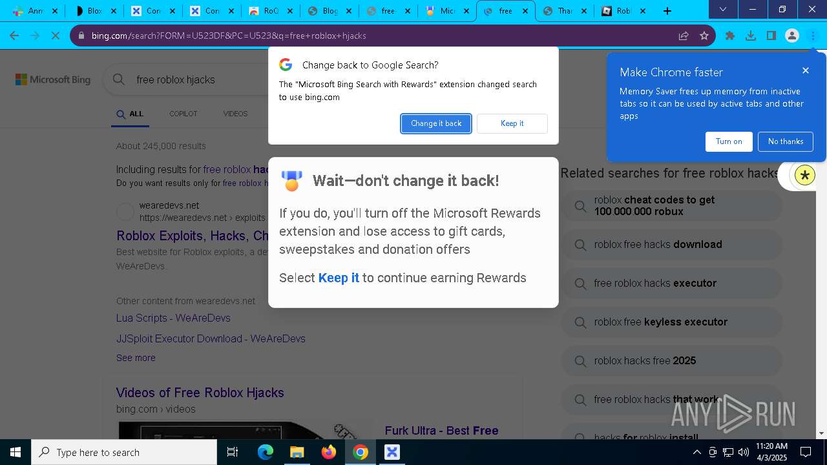Click the taskbar search box
The height and width of the screenshot is (465, 827).
124,452
